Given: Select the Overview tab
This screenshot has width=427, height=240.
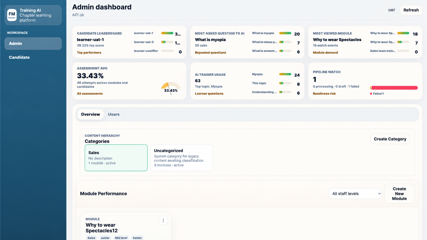Looking at the screenshot, I should [90, 114].
